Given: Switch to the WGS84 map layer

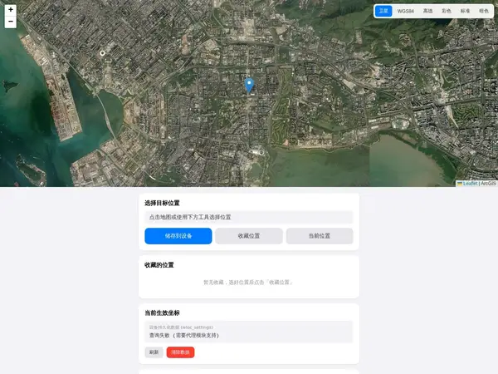Looking at the screenshot, I should pyautogui.click(x=405, y=11).
